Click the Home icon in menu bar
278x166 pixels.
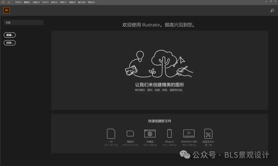point(9,2)
